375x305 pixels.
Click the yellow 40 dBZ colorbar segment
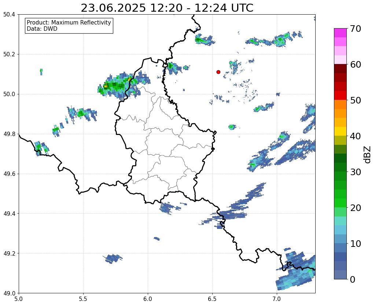[x=340, y=131]
